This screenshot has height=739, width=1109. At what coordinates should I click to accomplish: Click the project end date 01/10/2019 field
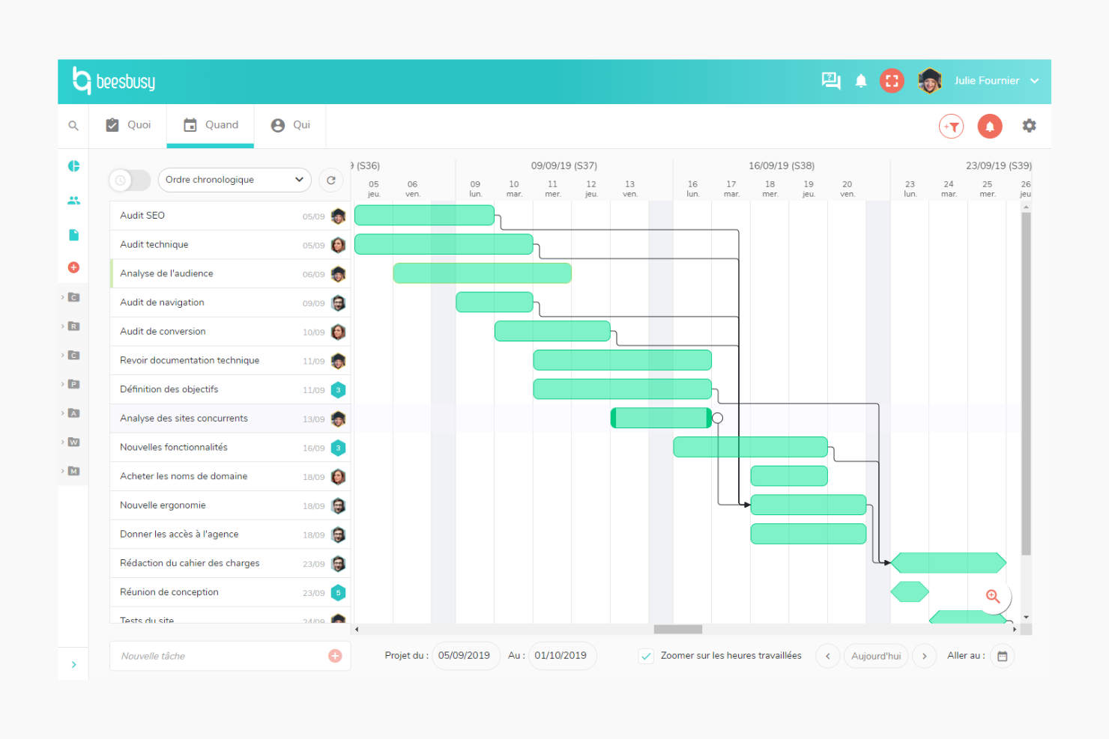point(561,656)
